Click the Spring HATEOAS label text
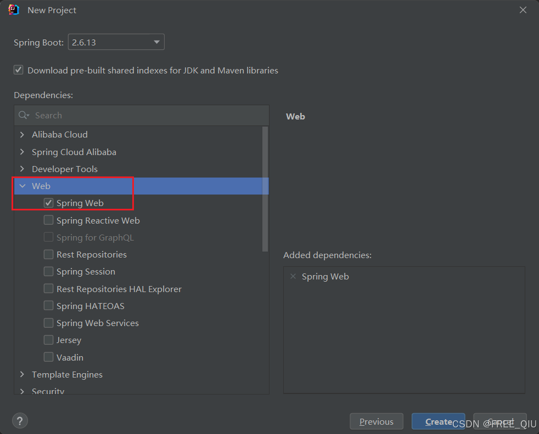This screenshot has width=539, height=434. click(91, 306)
